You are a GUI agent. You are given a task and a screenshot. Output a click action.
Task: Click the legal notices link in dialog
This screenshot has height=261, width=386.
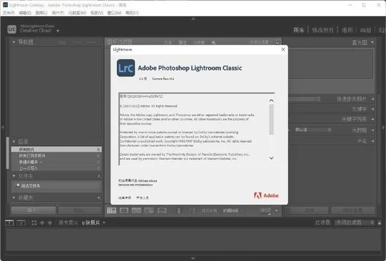coord(125,198)
